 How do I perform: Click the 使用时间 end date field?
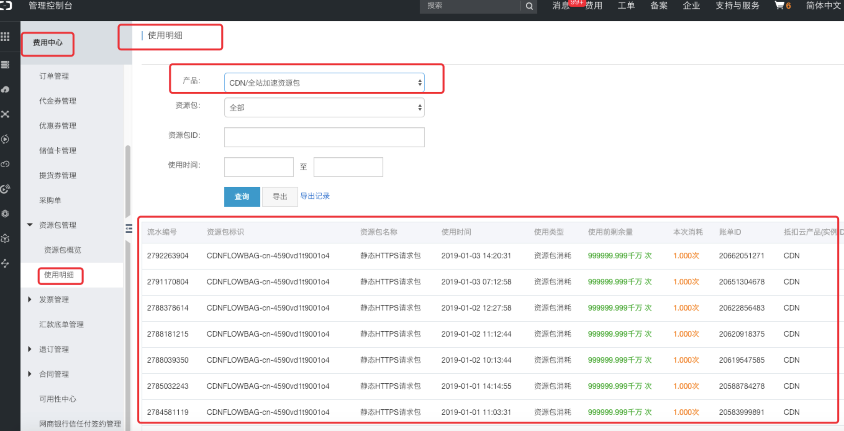pos(348,167)
